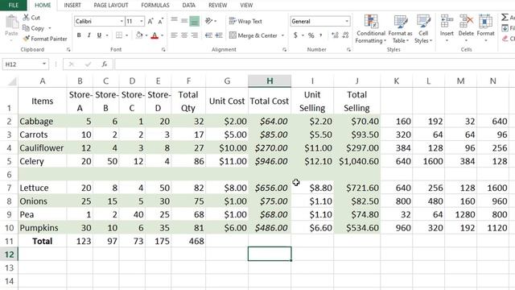Select the Unit Cost header cell
515x290 pixels.
[227, 101]
